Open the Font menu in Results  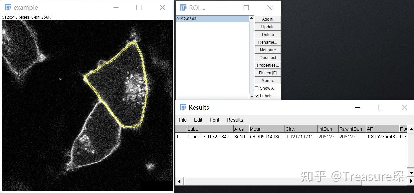pyautogui.click(x=214, y=120)
